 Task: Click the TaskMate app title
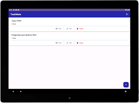click(16, 14)
